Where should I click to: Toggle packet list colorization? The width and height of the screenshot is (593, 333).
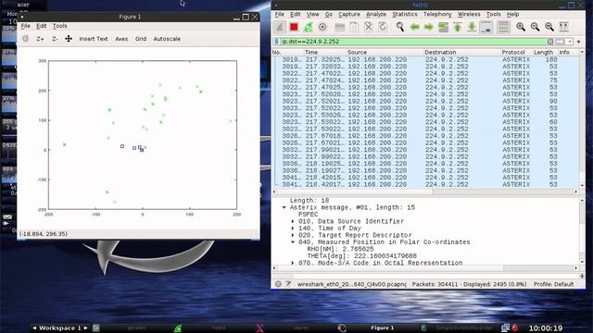503,27
